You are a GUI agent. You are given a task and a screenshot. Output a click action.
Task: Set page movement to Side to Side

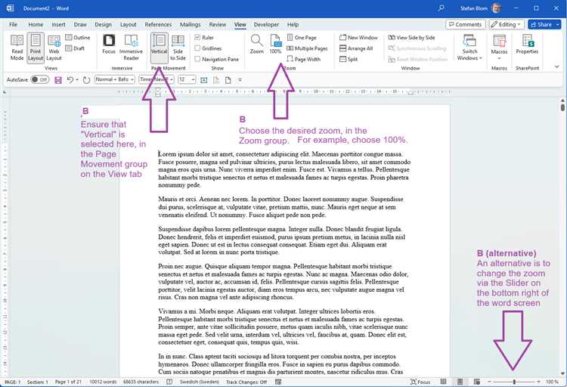tap(178, 48)
